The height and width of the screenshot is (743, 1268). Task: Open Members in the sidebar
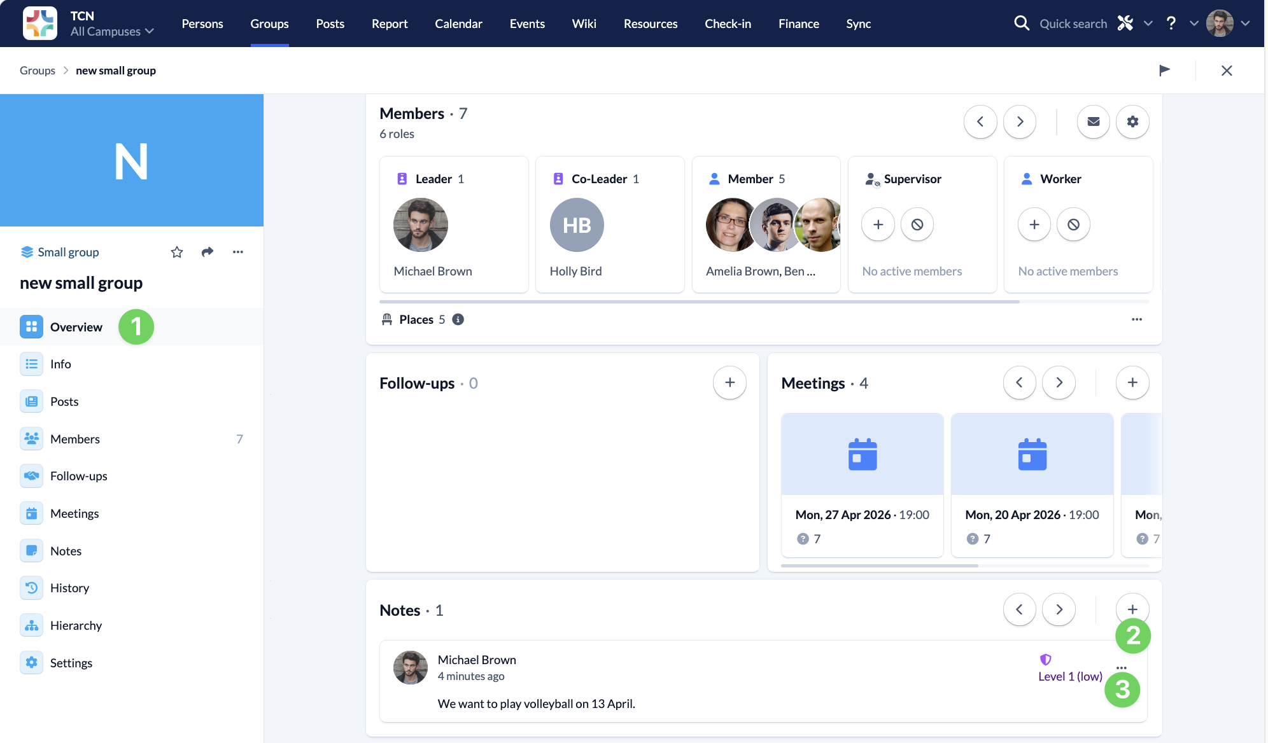pos(132,439)
